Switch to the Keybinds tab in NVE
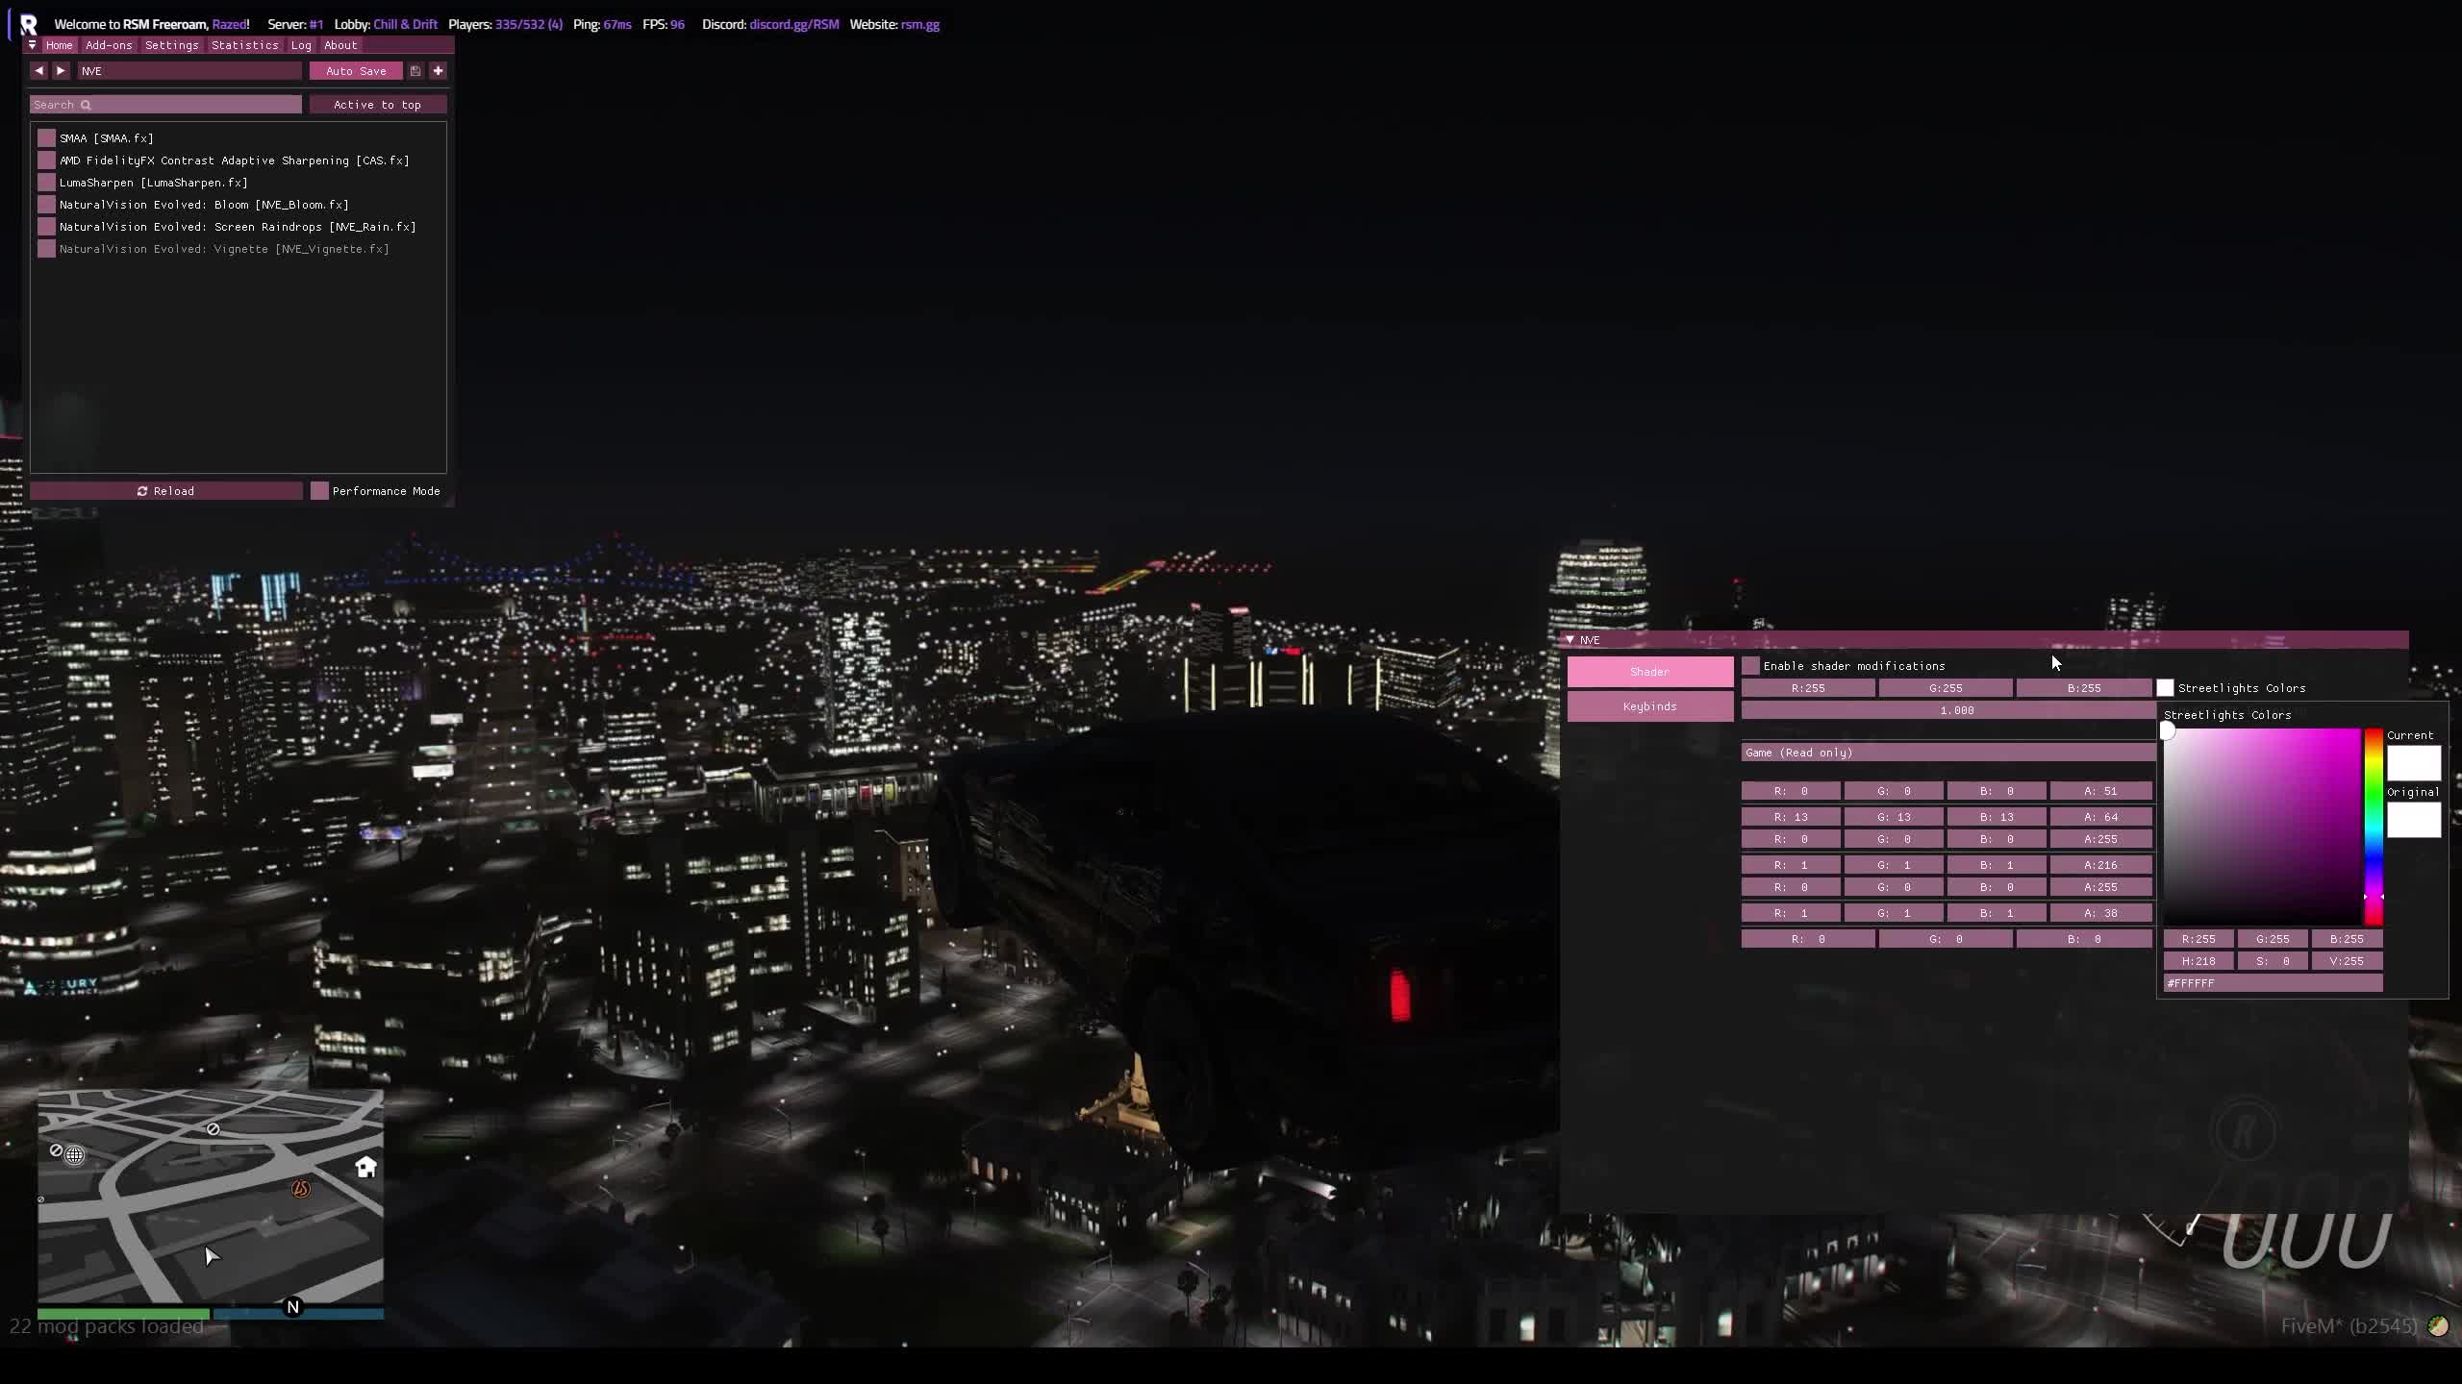Screen dimensions: 2462x1384 pyautogui.click(x=1649, y=705)
